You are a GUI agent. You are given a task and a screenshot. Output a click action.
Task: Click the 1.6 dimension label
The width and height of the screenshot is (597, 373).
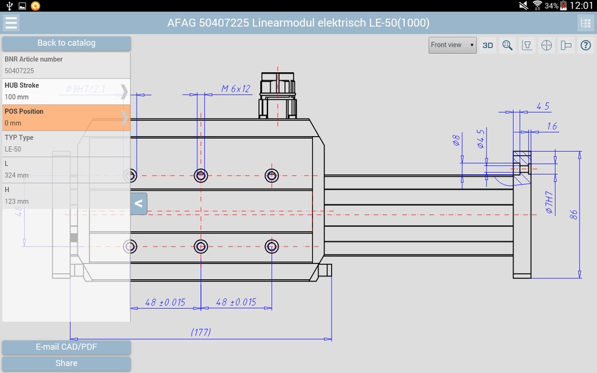[552, 126]
